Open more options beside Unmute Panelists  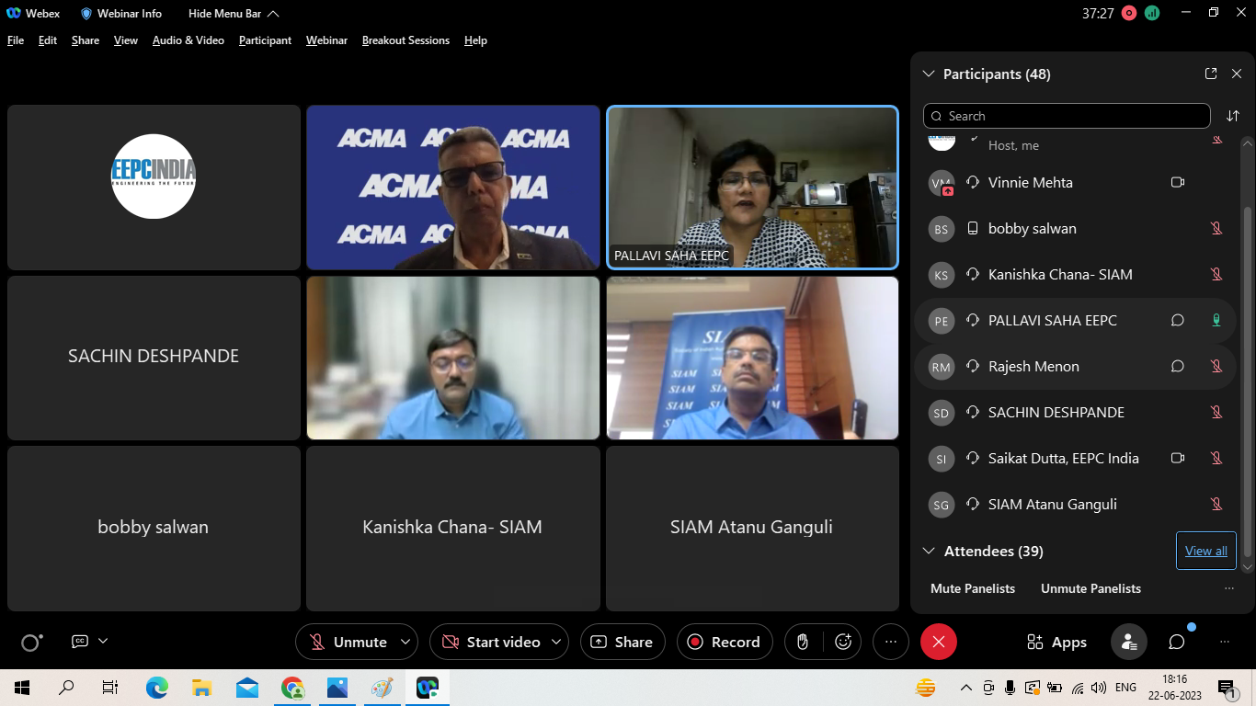click(1229, 588)
